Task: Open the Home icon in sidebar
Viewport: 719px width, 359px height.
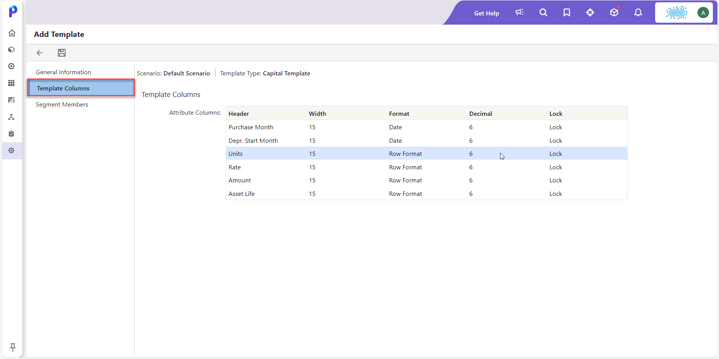Action: point(12,33)
